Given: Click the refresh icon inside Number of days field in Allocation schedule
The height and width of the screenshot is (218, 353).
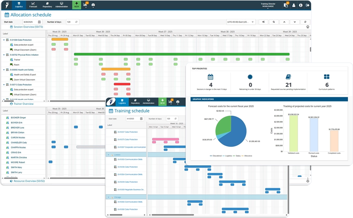Looking at the screenshot, I should 76,22.
